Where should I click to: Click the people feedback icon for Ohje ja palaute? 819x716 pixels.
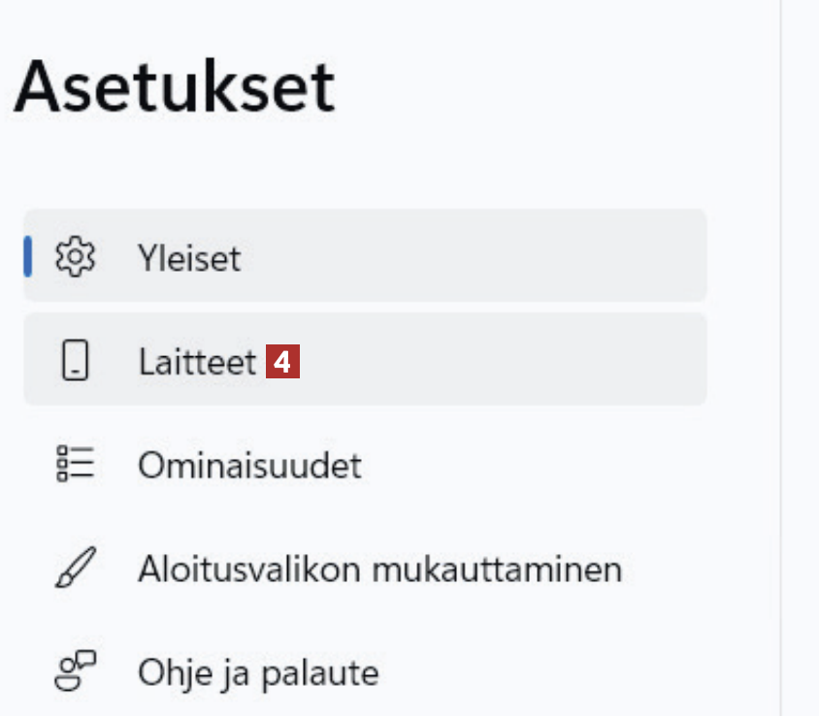[75, 671]
